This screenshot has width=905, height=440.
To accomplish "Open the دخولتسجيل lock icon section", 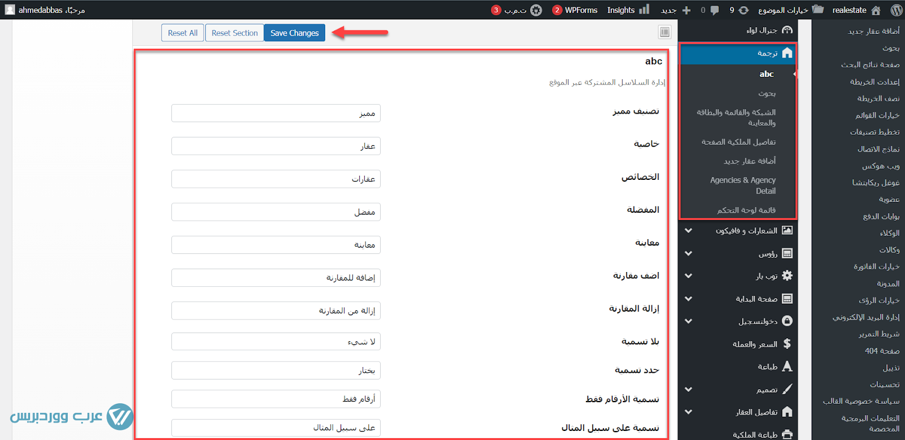I will pos(787,321).
